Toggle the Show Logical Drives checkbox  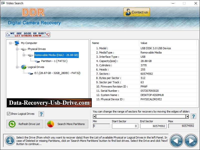(x=8, y=114)
